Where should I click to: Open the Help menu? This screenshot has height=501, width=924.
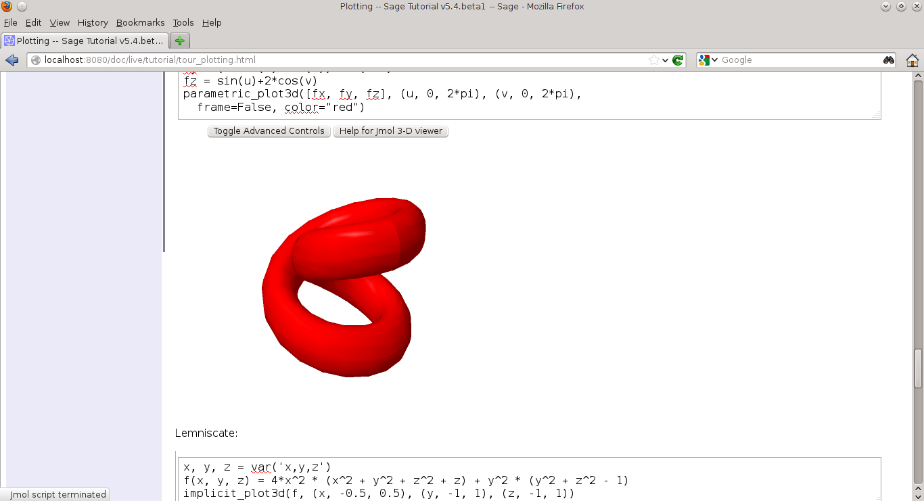click(212, 22)
